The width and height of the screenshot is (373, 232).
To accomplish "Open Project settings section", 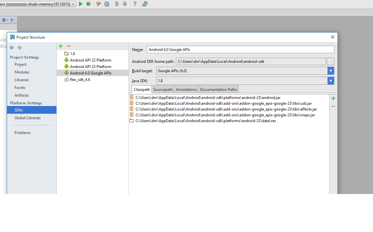I will (x=20, y=64).
